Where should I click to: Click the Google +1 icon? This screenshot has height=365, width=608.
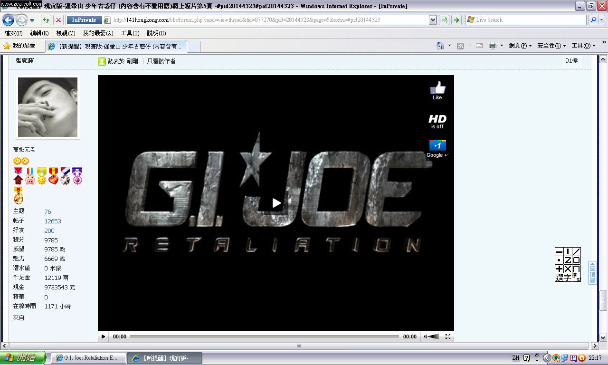(437, 145)
